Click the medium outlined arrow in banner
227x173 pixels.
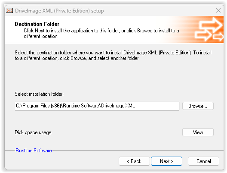coord(204,35)
